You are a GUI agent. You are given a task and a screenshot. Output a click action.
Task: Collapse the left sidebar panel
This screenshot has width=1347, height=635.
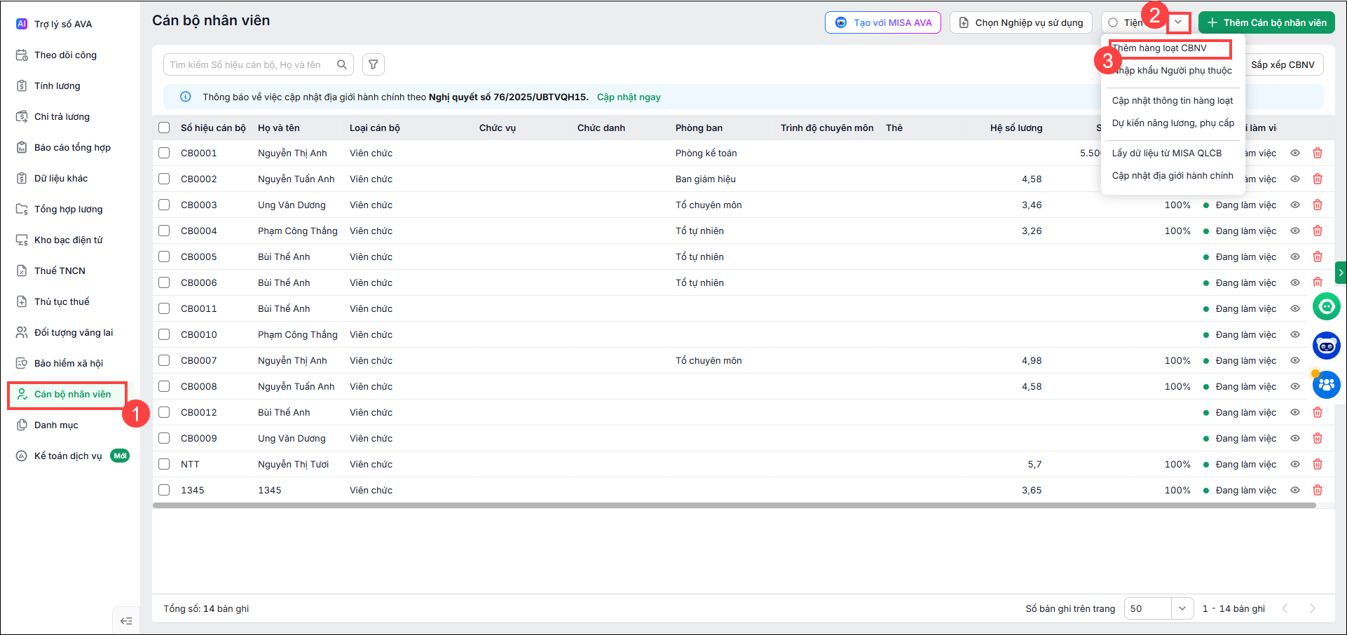point(126,621)
